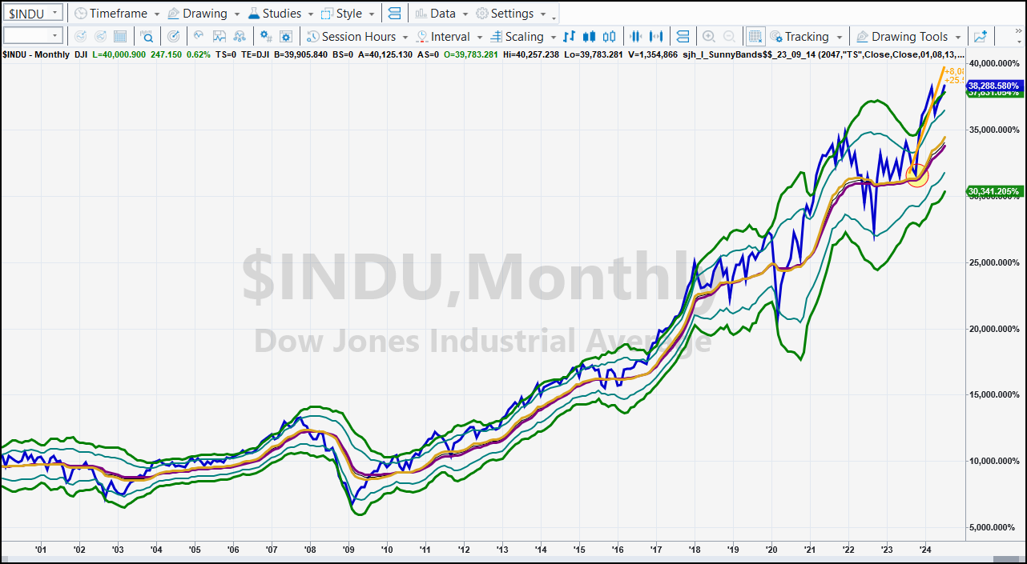Click the '20 year label on time axis
This screenshot has height=564, width=1027.
point(771,550)
